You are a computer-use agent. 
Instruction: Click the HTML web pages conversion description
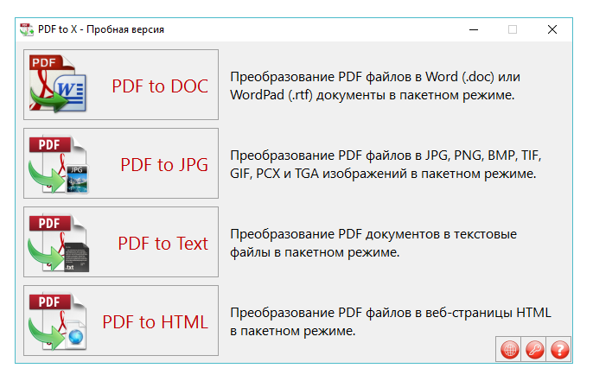[x=391, y=321]
